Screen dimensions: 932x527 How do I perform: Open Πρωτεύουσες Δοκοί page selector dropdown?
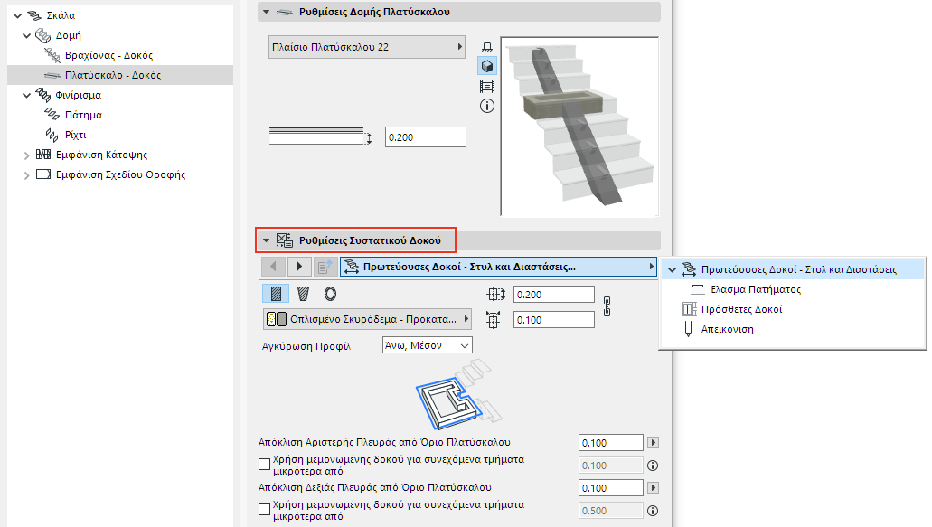498,267
